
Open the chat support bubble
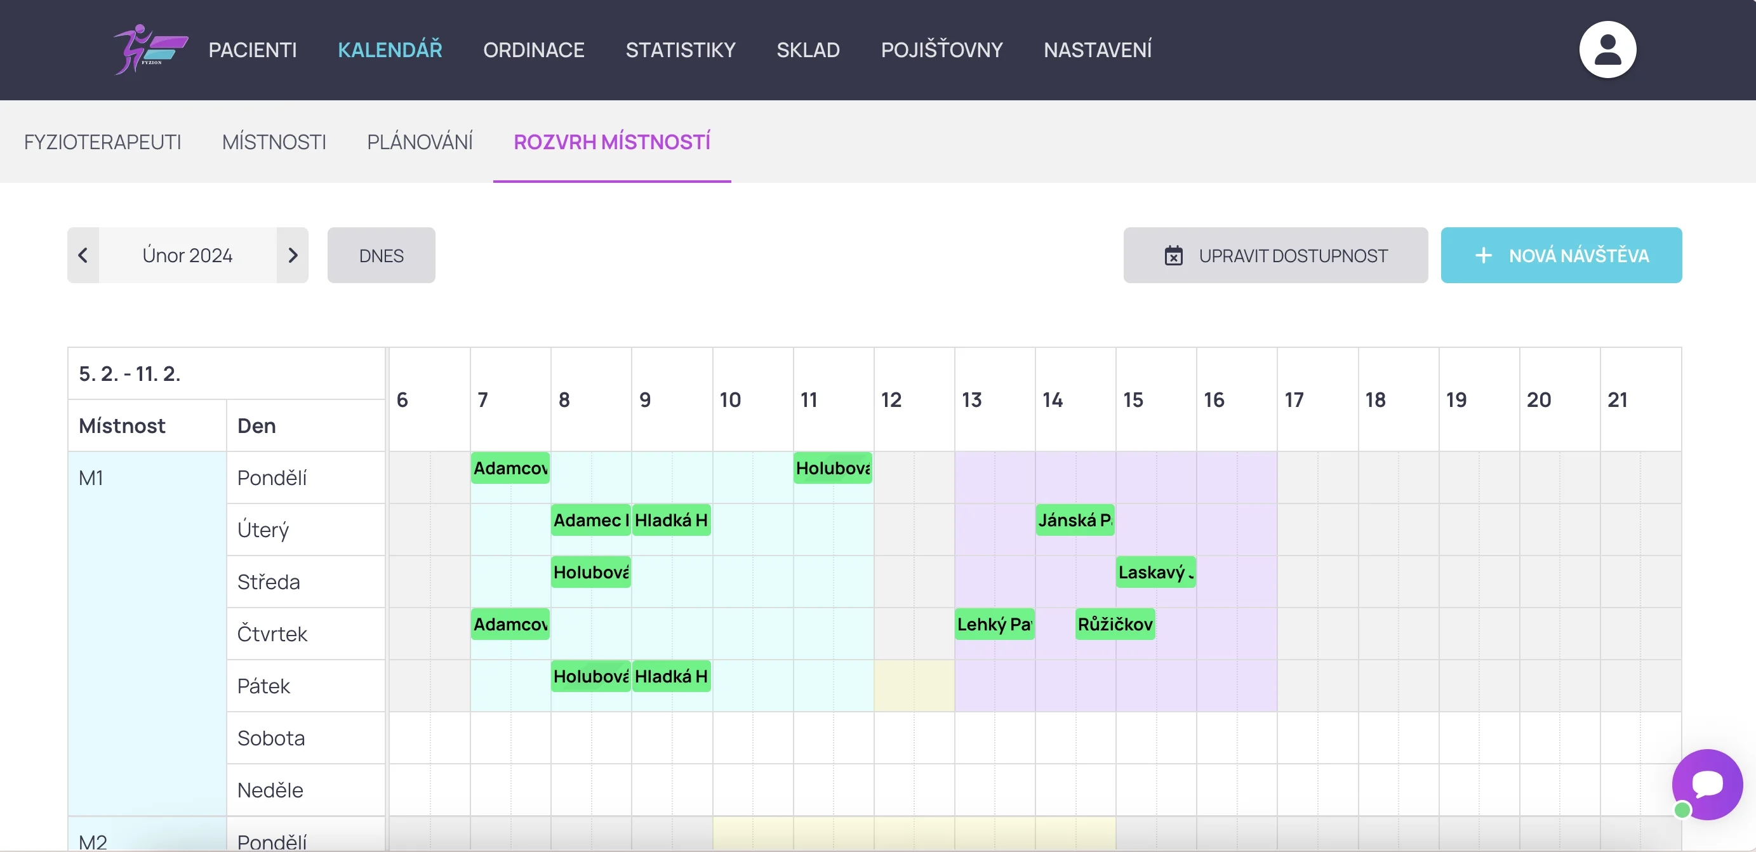click(1706, 784)
